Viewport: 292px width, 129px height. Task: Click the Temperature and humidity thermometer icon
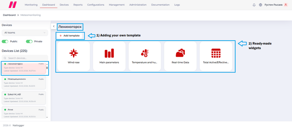(145, 53)
